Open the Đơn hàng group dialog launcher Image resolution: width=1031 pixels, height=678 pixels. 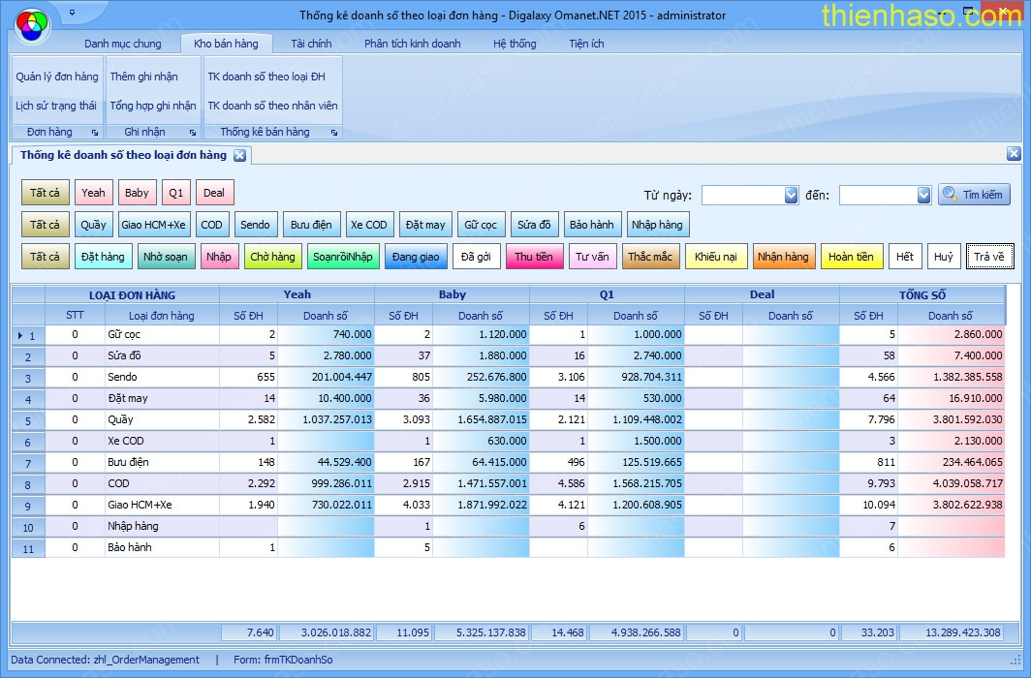coord(95,132)
